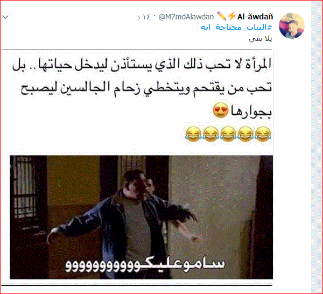Click the vertical scrollbar on the right edge
Image resolution: width=323 pixels, height=294 pixels.
point(317,147)
